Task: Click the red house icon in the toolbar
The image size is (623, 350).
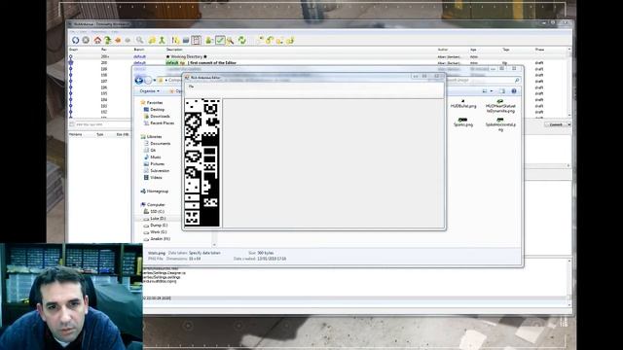Action: 97,40
